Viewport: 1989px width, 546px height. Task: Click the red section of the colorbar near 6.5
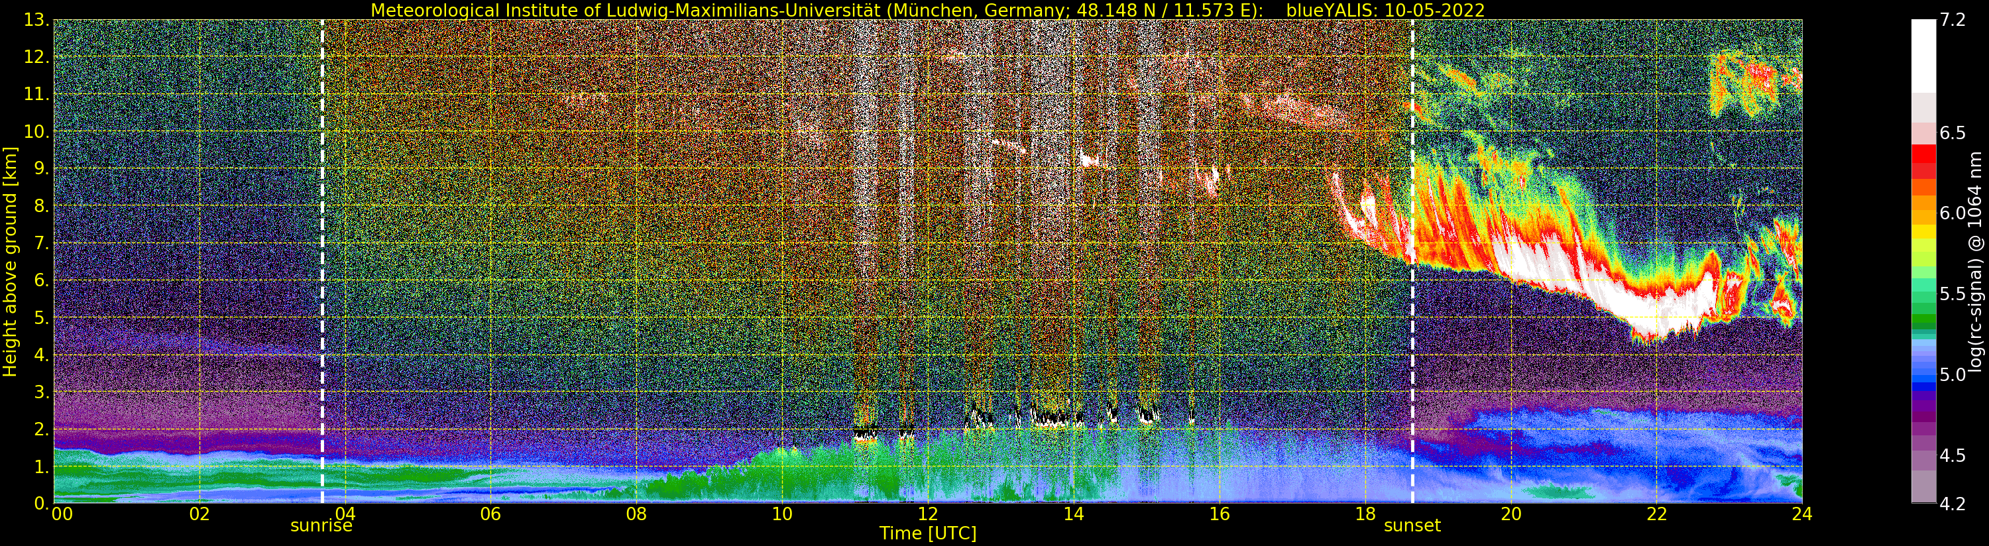pyautogui.click(x=1923, y=160)
